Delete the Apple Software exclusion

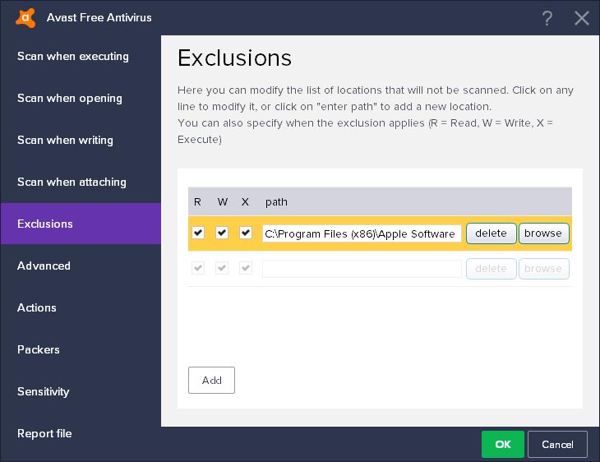coord(492,233)
